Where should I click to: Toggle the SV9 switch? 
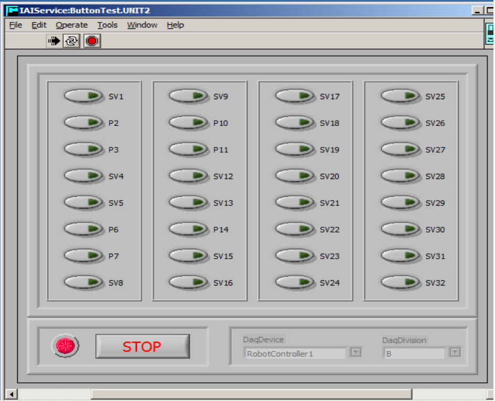(x=189, y=96)
